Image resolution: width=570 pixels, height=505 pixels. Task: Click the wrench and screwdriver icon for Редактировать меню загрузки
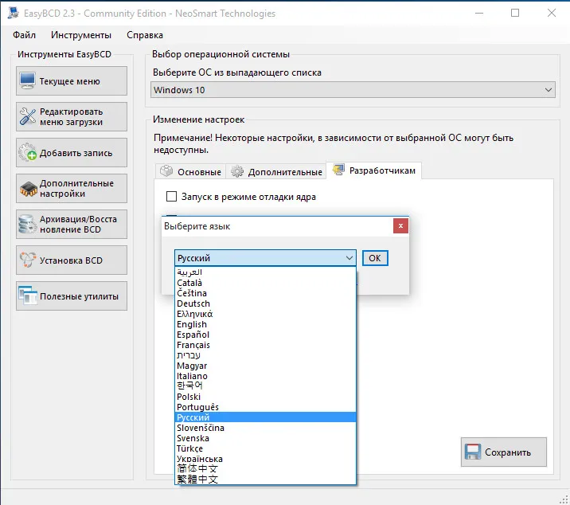pos(28,116)
